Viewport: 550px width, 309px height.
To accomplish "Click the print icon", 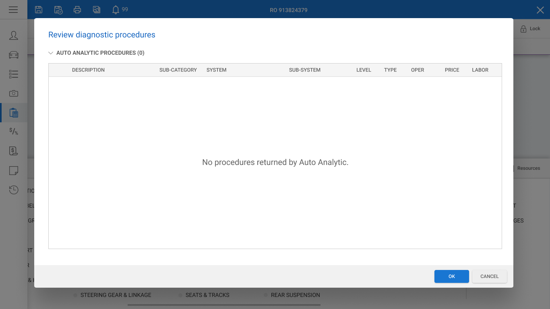I will click(x=77, y=10).
